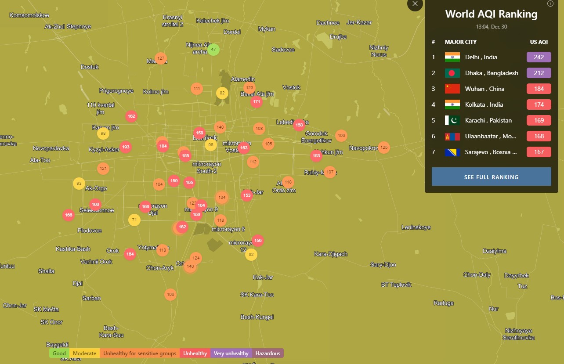Select the orange 127 AQI station marker
This screenshot has width=564, height=364.
point(161,58)
